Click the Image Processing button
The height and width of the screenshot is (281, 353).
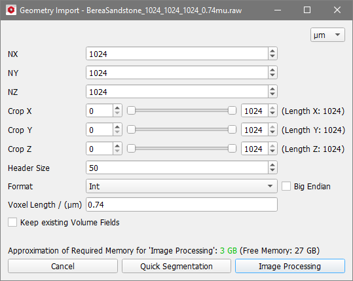click(290, 266)
